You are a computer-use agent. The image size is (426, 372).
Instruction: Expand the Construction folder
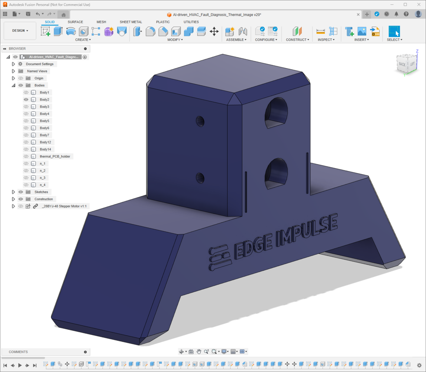coord(13,199)
